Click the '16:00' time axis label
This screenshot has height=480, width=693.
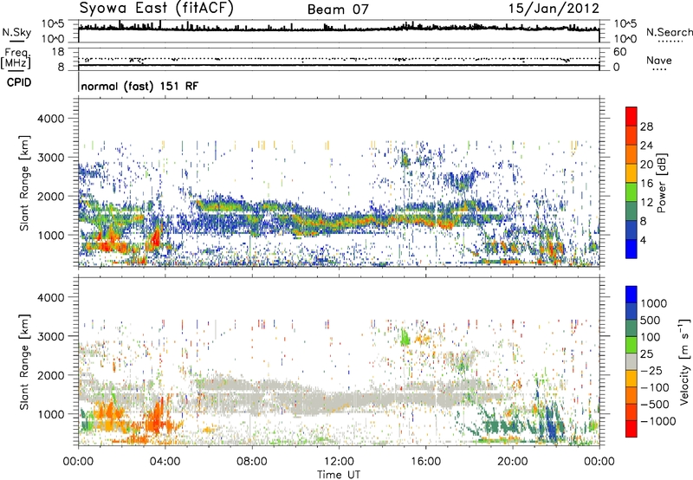click(425, 462)
